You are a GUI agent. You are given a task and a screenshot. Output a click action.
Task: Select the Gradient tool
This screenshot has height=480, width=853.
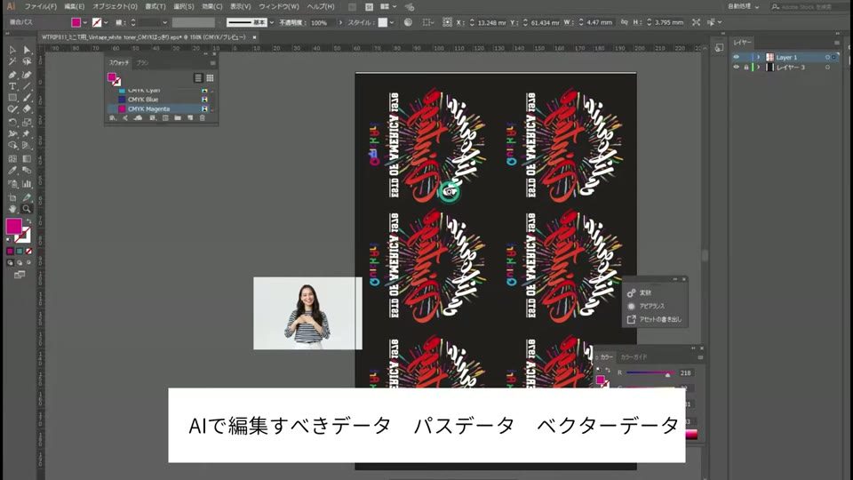pos(27,159)
